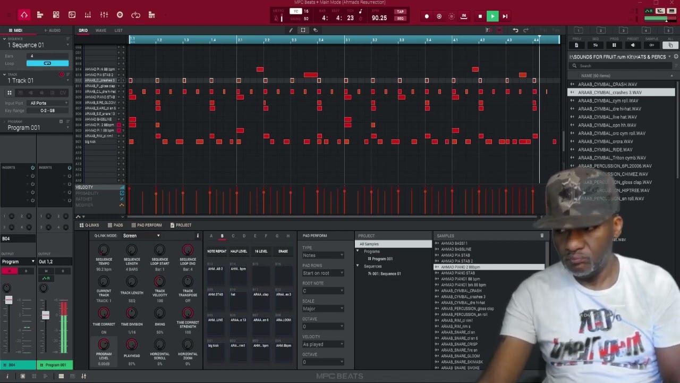The width and height of the screenshot is (680, 383).
Task: Open the Input Port All Ports dropdown
Action: point(48,103)
